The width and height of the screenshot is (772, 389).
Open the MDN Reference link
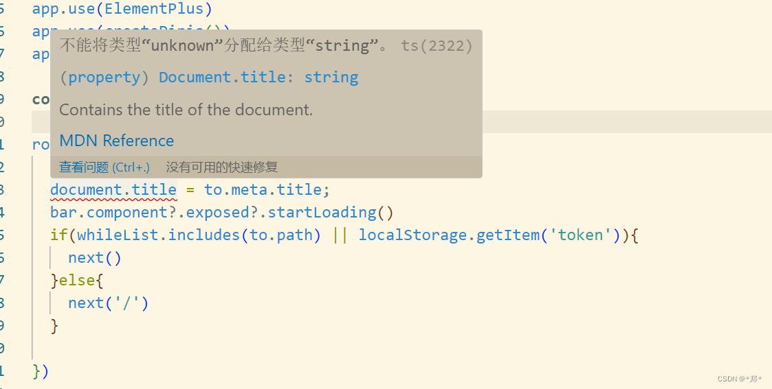[x=117, y=141]
